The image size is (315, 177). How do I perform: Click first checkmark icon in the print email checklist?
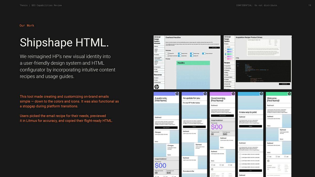pos(240,154)
